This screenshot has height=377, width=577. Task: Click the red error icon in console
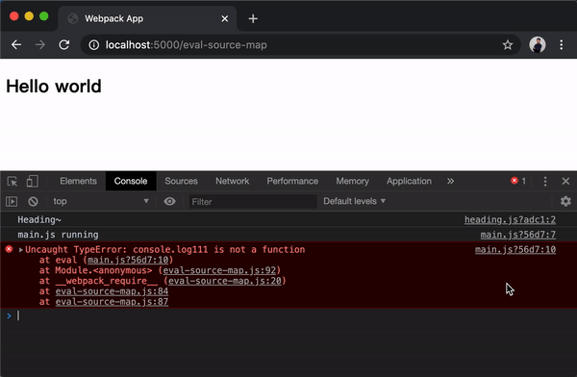10,250
